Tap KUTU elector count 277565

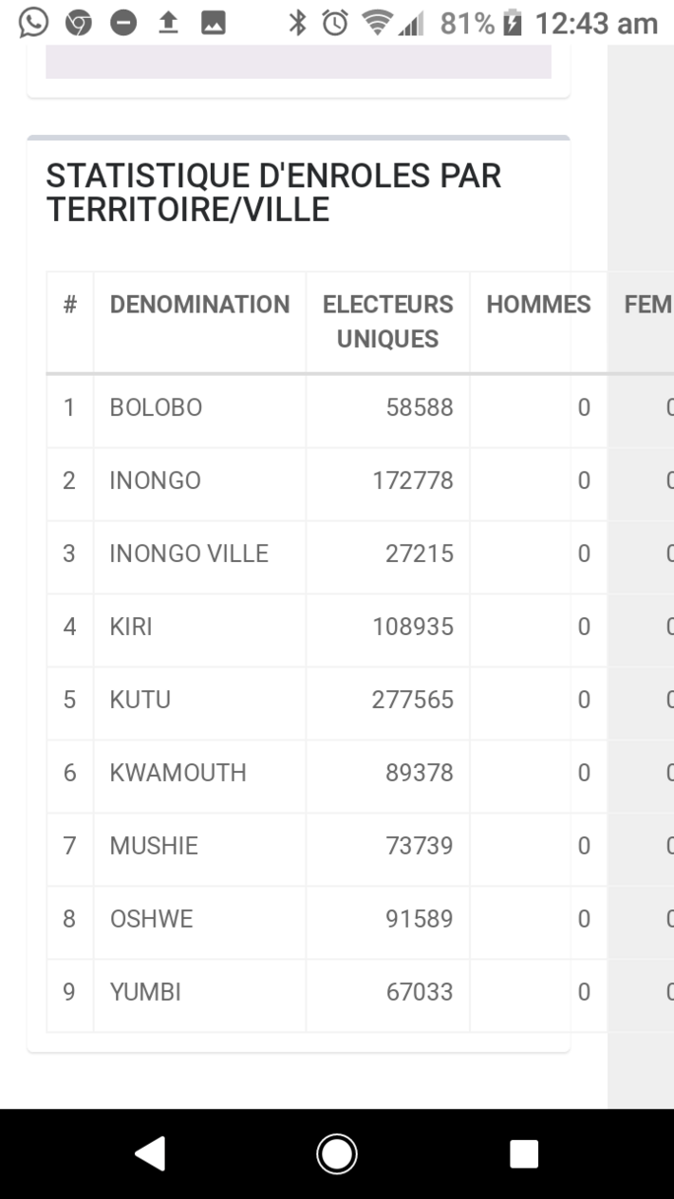click(x=413, y=699)
